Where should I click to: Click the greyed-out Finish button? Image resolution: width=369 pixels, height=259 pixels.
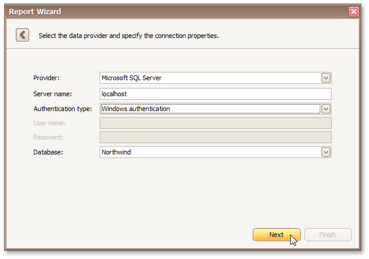click(327, 235)
